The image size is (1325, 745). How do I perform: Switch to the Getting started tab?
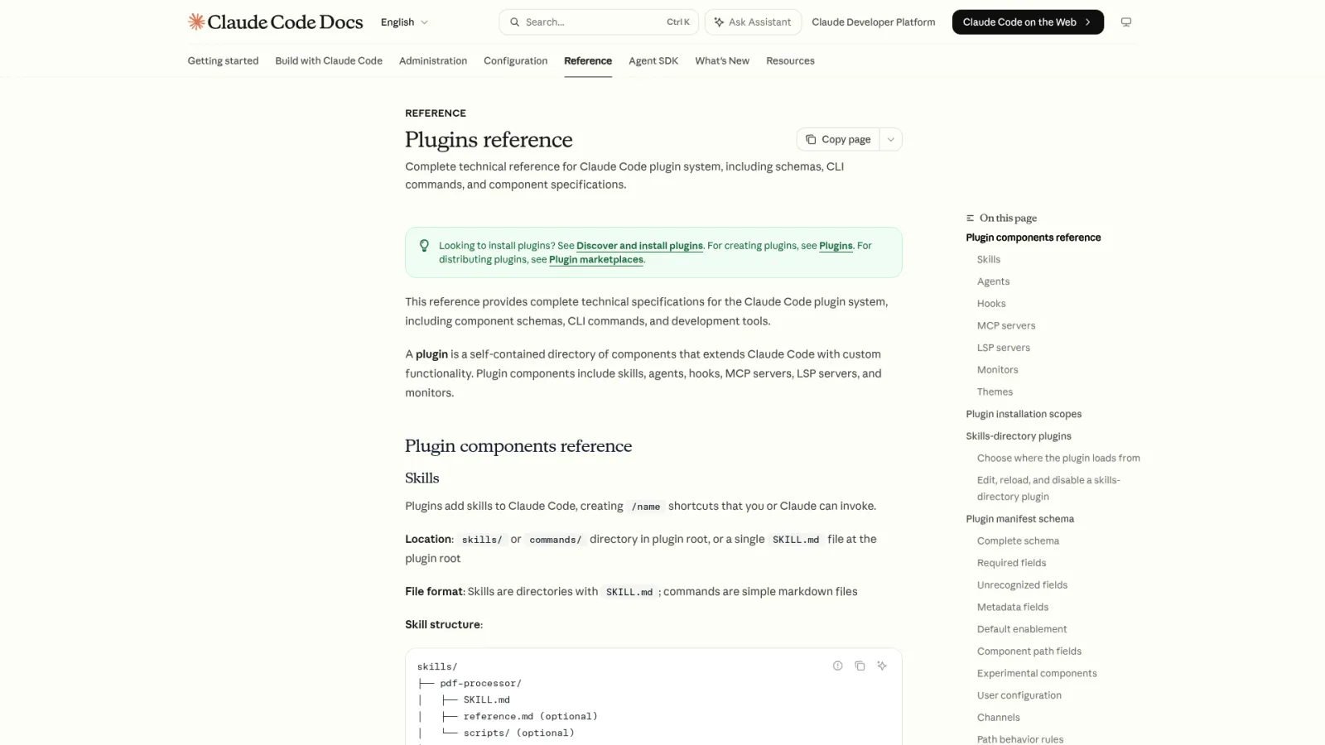point(223,60)
